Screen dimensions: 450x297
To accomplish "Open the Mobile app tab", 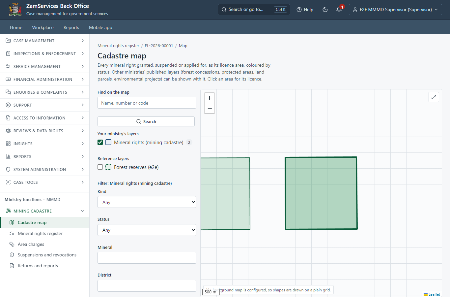I will 100,27.
